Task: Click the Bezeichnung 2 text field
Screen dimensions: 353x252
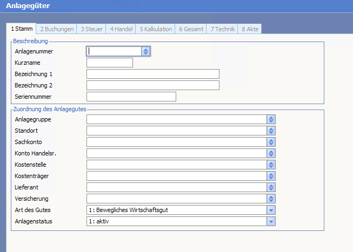Action: pyautogui.click(x=152, y=85)
